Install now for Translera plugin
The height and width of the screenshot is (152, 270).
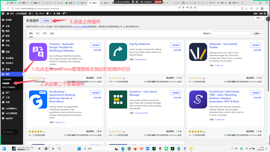pos(95,45)
